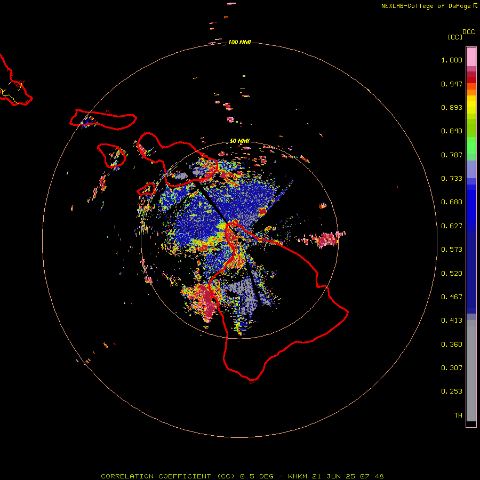Select the 0.307 scale value
Screen dimensions: 480x480
pos(452,368)
